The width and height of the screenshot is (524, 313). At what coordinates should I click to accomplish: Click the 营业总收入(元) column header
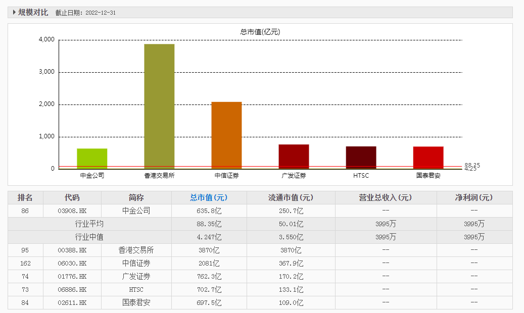point(386,197)
